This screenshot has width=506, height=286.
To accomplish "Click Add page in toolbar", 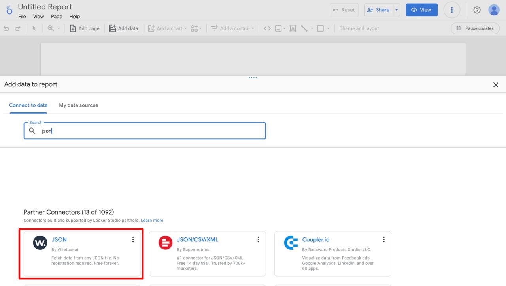I will 85,28.
